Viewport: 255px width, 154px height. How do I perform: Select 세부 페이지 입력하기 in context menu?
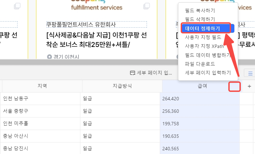tap(208, 73)
